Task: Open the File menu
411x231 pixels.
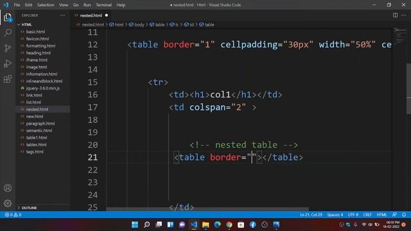Action: tap(17, 4)
